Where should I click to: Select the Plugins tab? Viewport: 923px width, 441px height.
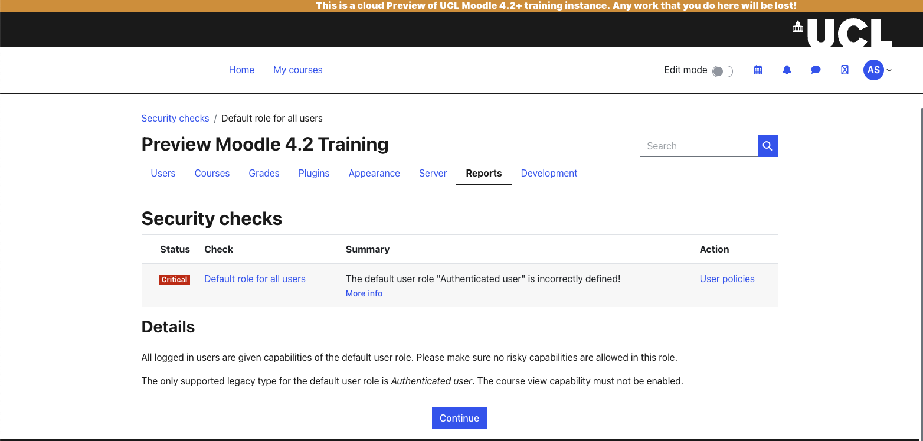point(314,173)
